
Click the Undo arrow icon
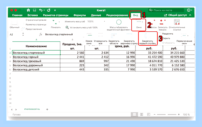click(41, 10)
